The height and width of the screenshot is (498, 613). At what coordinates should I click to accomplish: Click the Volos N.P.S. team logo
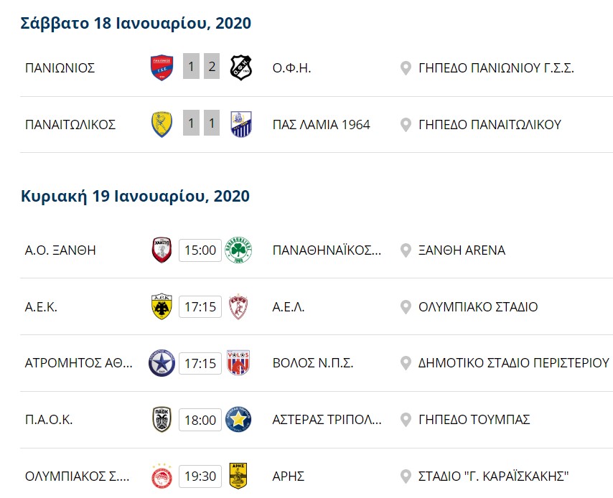[x=238, y=363]
